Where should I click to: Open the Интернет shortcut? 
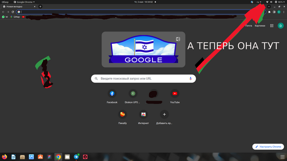[143, 118]
